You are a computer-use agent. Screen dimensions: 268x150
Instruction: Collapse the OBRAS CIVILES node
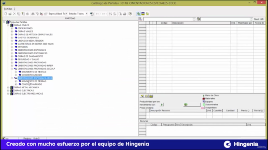(x=8, y=25)
